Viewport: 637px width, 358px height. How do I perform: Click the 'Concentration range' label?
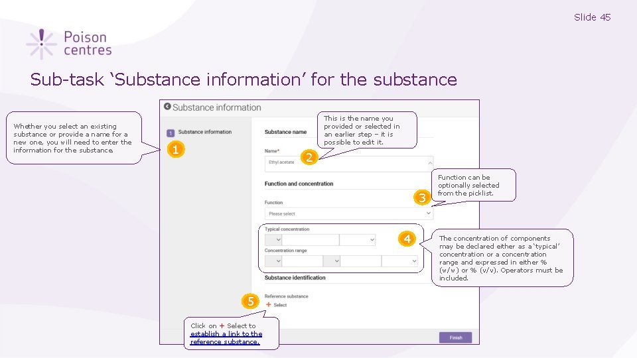click(x=285, y=251)
